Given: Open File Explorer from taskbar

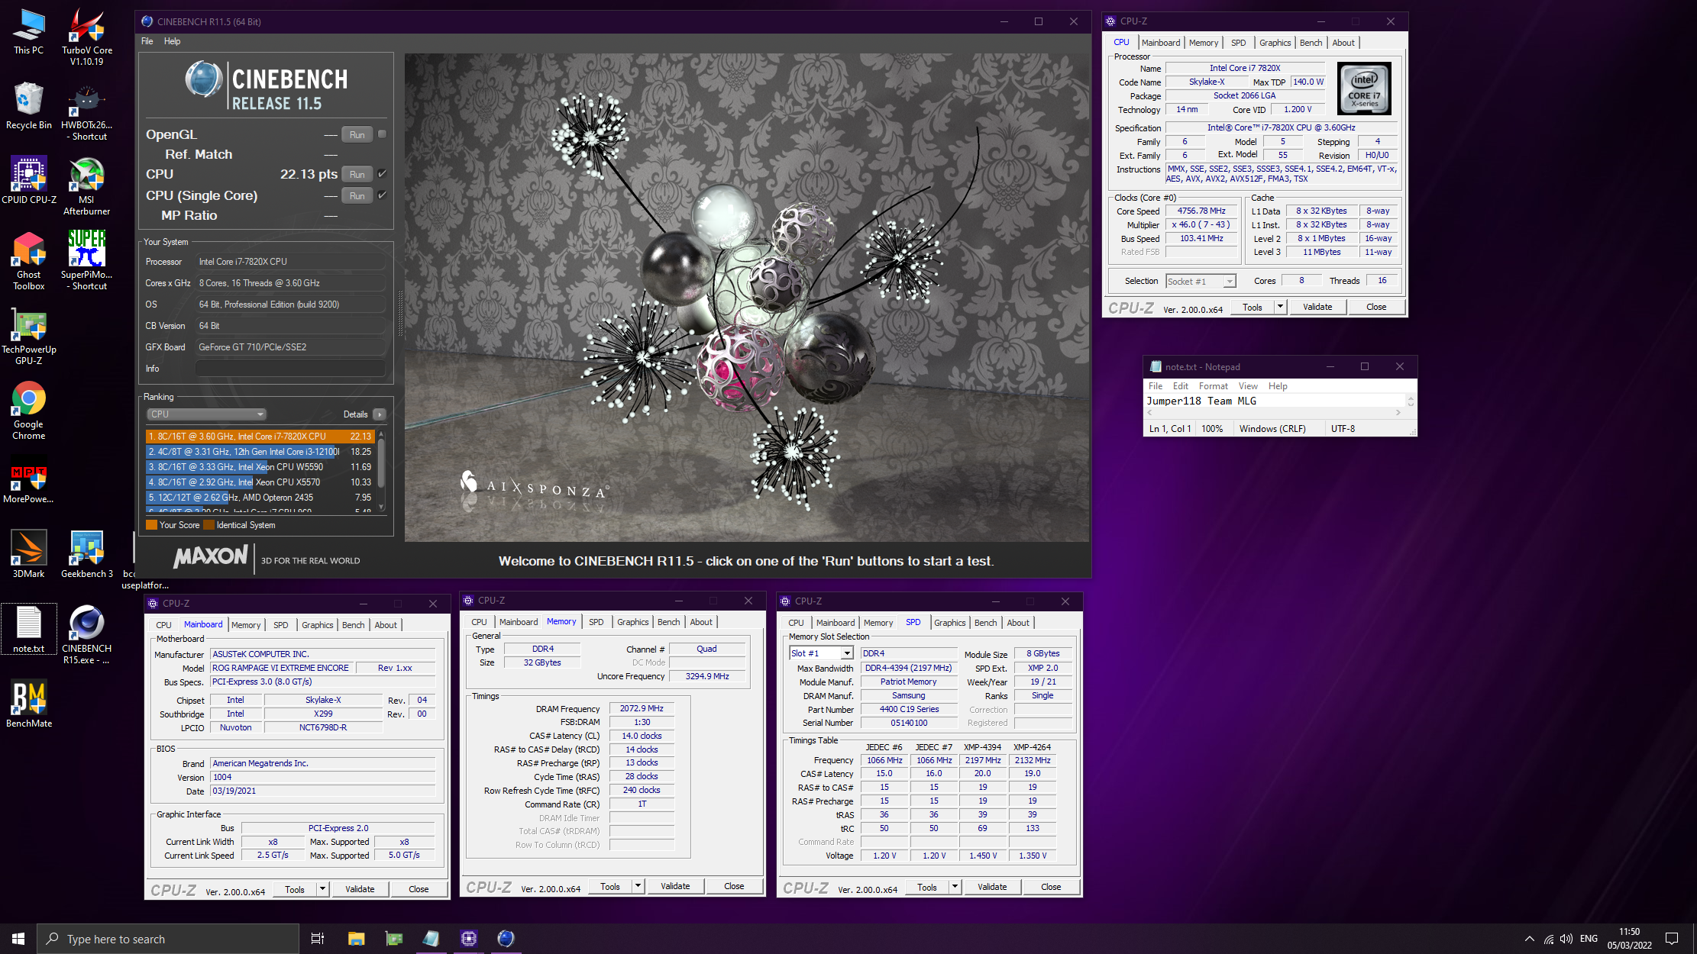Looking at the screenshot, I should tap(356, 939).
